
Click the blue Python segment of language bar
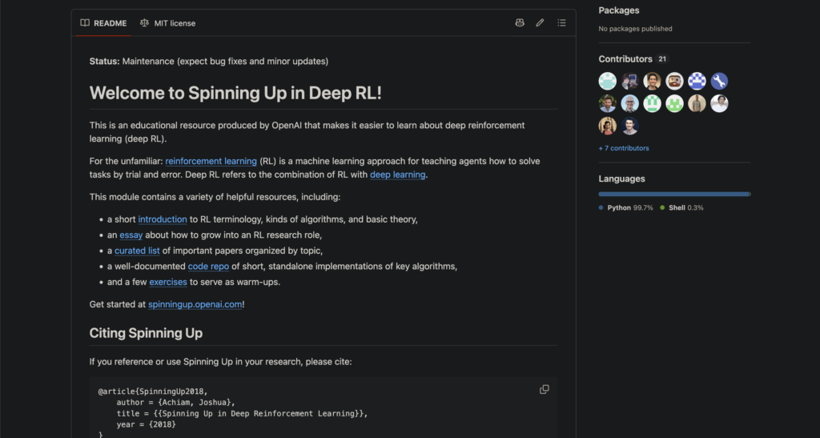coord(673,194)
